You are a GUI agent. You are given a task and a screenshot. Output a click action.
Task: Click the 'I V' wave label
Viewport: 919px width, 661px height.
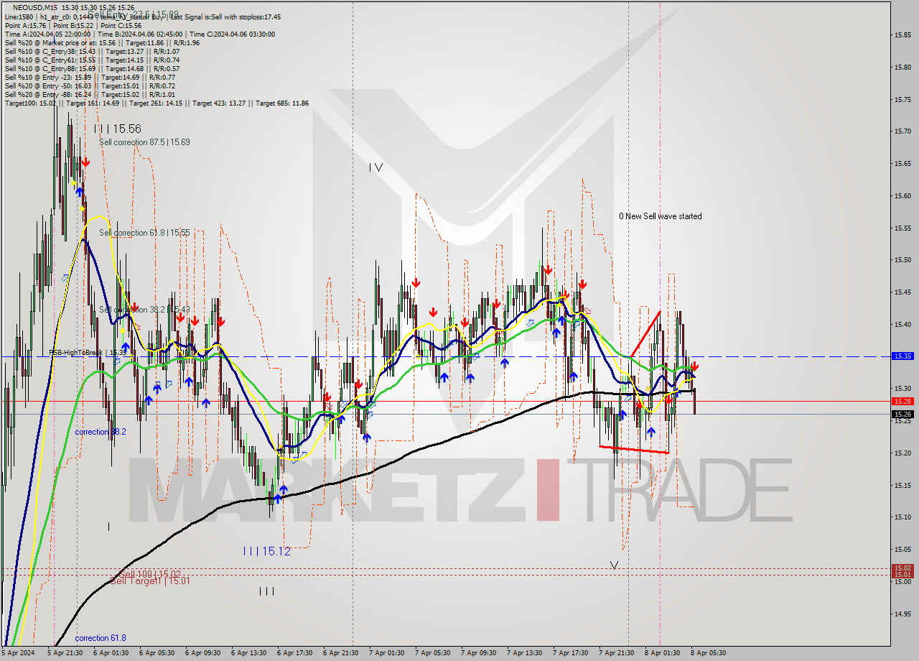tap(375, 167)
